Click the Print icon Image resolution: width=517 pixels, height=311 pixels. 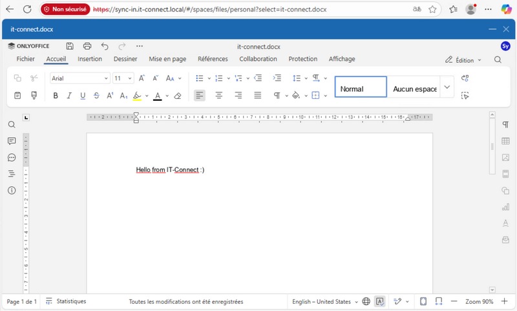[x=87, y=47]
